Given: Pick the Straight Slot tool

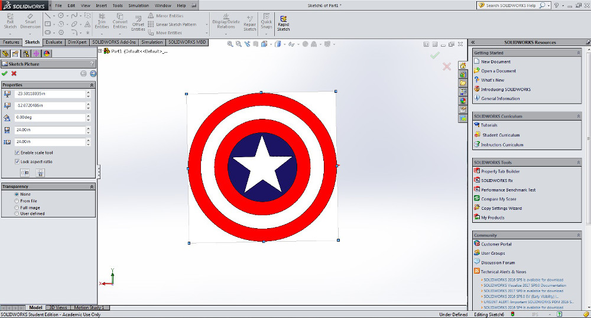Looking at the screenshot, I should 47,33.
